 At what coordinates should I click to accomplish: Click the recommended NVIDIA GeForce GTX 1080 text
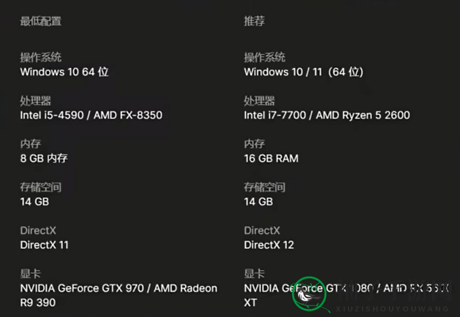tap(308, 288)
